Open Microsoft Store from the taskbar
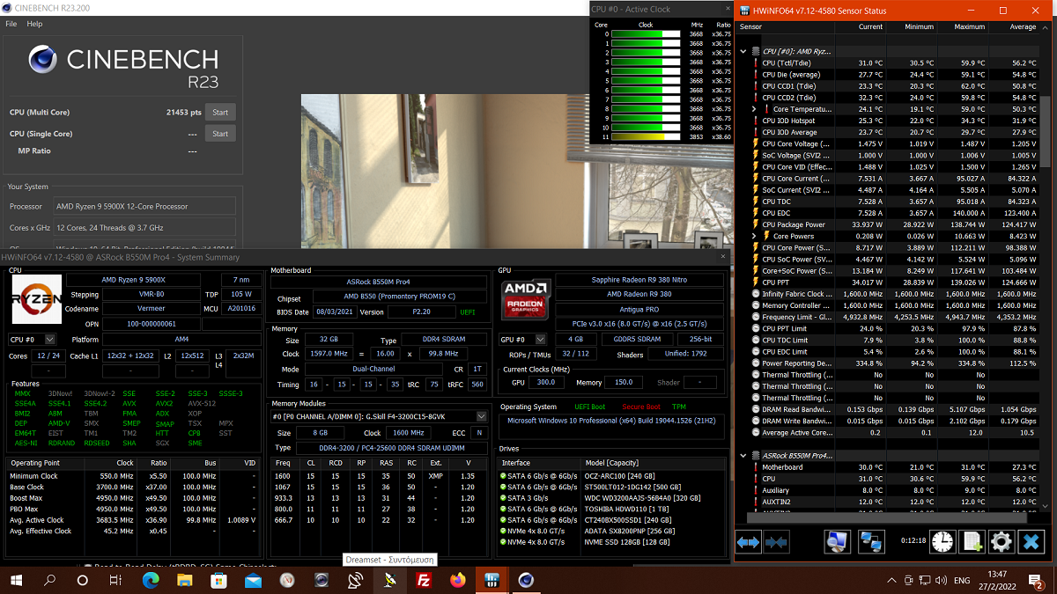This screenshot has width=1057, height=594. coord(218,580)
